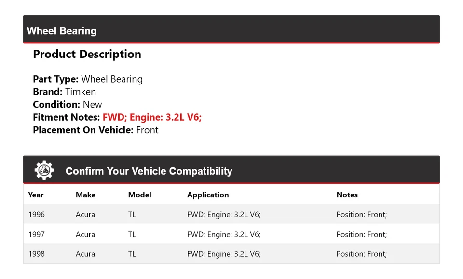Click the Notes column header
This screenshot has width=463, height=279.
coord(347,195)
